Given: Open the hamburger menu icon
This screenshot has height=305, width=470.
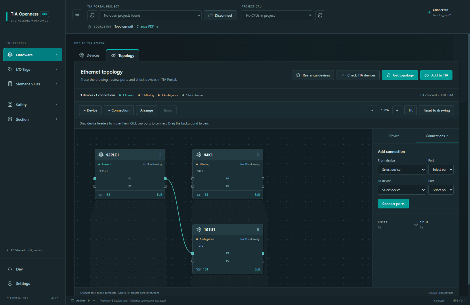Looking at the screenshot, I should (77, 14).
